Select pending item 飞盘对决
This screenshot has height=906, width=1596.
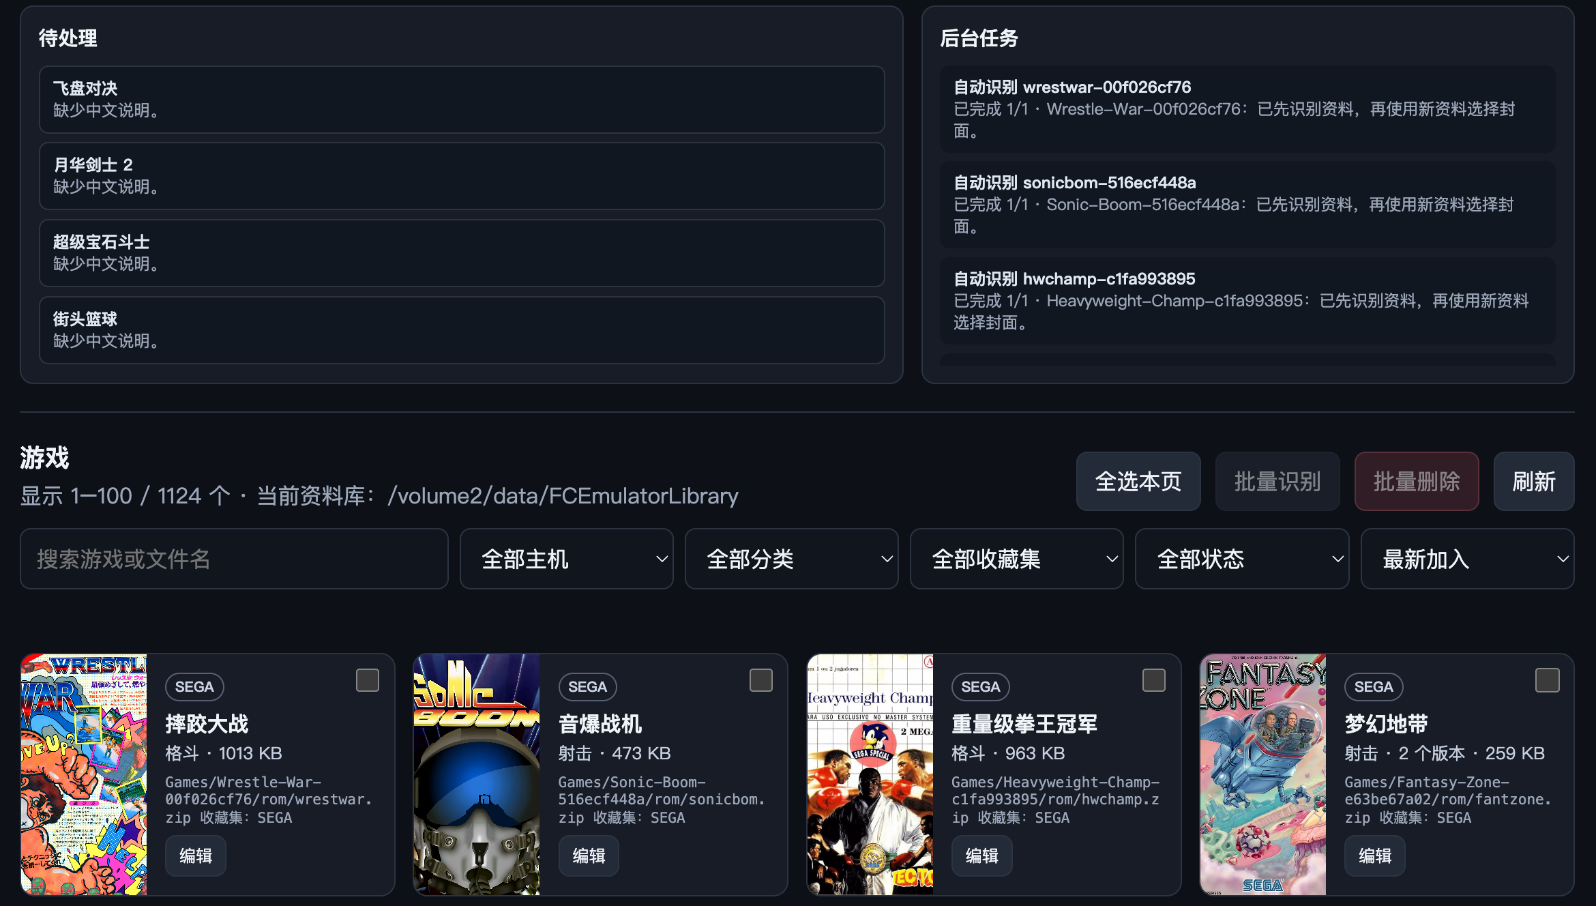462,100
